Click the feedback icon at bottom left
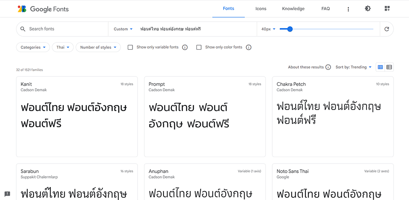The width and height of the screenshot is (409, 200). coord(7,194)
